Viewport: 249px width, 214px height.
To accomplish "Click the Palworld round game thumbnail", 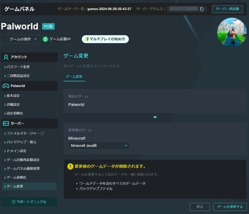I will (x=232, y=32).
